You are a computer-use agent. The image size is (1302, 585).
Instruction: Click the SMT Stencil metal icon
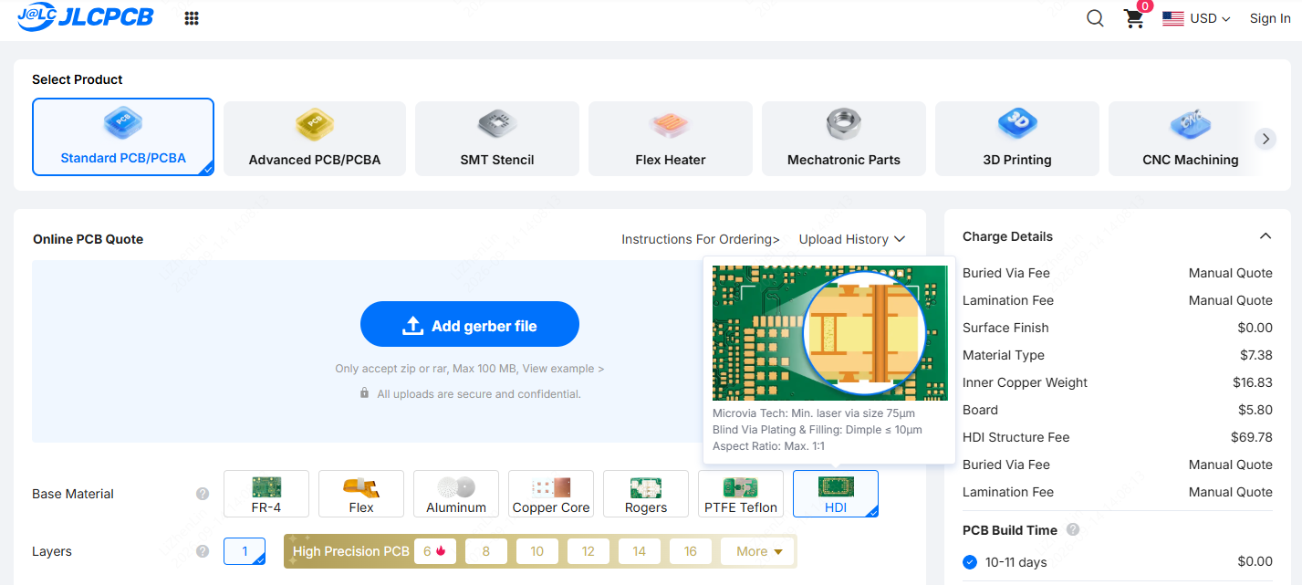(x=497, y=124)
